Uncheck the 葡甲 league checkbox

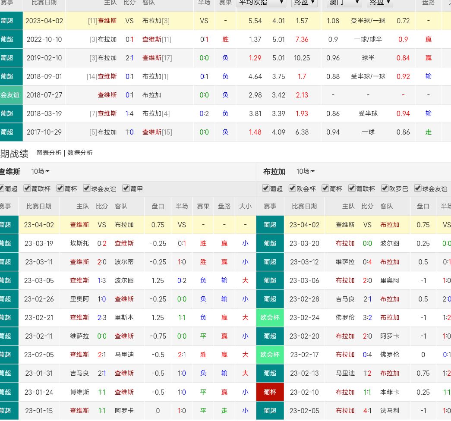[x=126, y=189]
